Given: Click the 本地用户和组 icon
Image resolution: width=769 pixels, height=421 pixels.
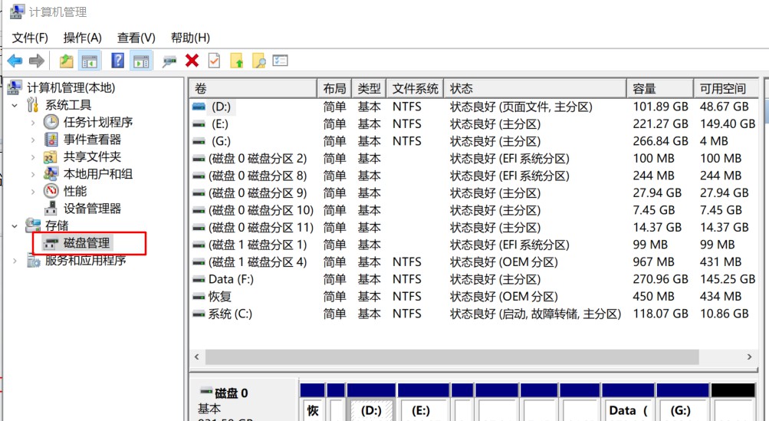Looking at the screenshot, I should (x=51, y=174).
